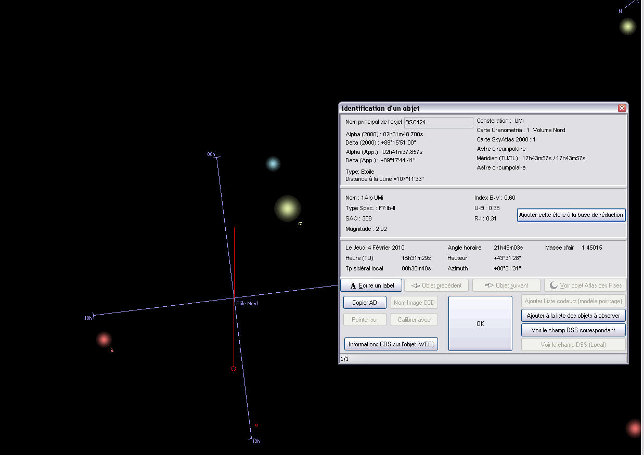This screenshot has height=455, width=644.
Task: Click Ajouter à la liste des objets à observer
Action: 573,316
